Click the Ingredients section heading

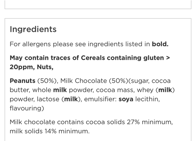(33, 29)
